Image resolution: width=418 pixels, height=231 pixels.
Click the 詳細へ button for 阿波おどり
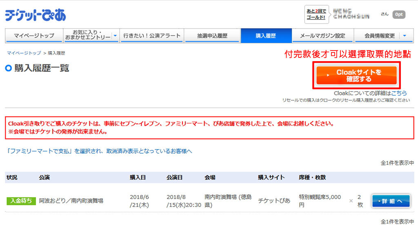click(391, 201)
